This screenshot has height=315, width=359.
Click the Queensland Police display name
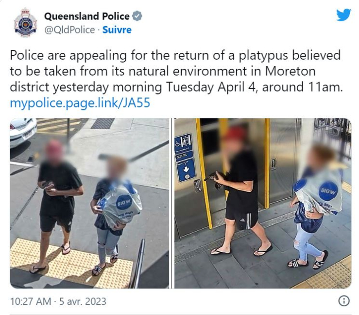[x=87, y=16]
